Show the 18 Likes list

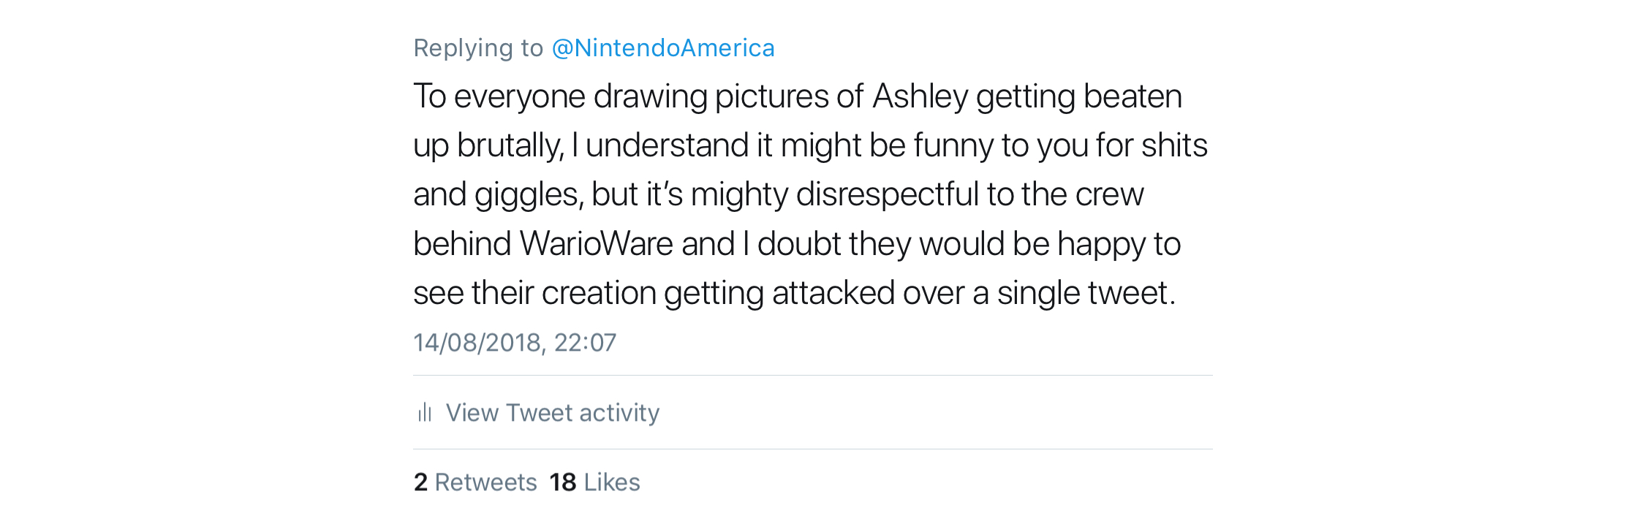coord(594,482)
